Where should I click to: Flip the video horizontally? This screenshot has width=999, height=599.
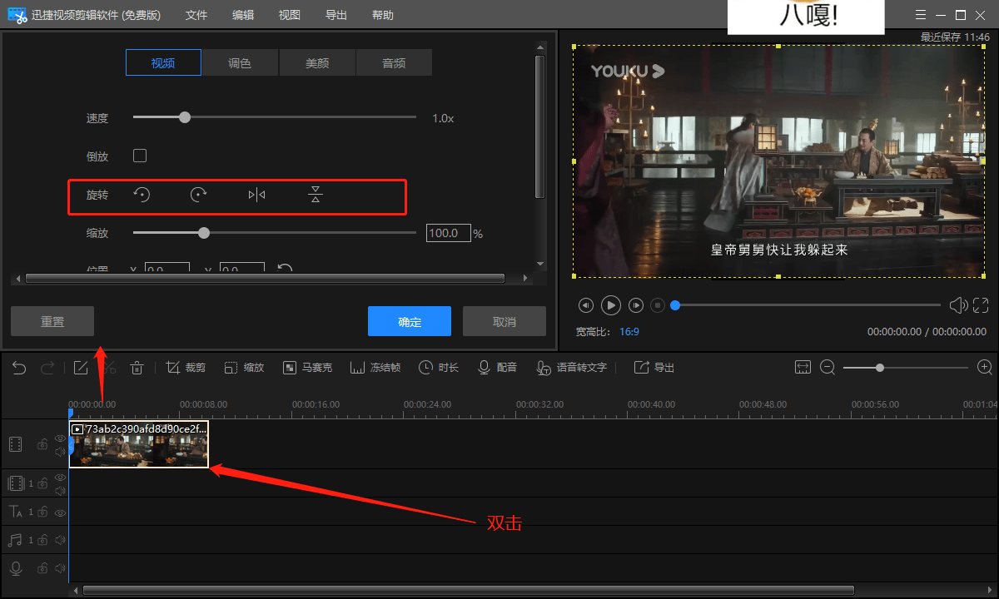256,195
